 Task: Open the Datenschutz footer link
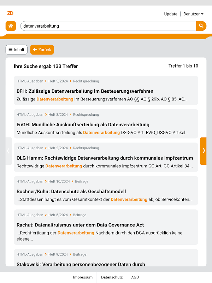pyautogui.click(x=112, y=277)
